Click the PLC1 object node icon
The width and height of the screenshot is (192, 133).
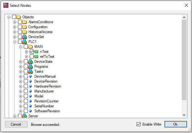[25, 42]
